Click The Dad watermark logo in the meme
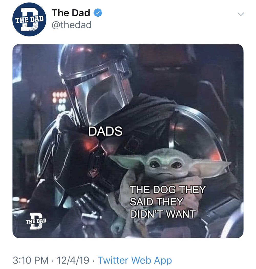 click(x=36, y=221)
